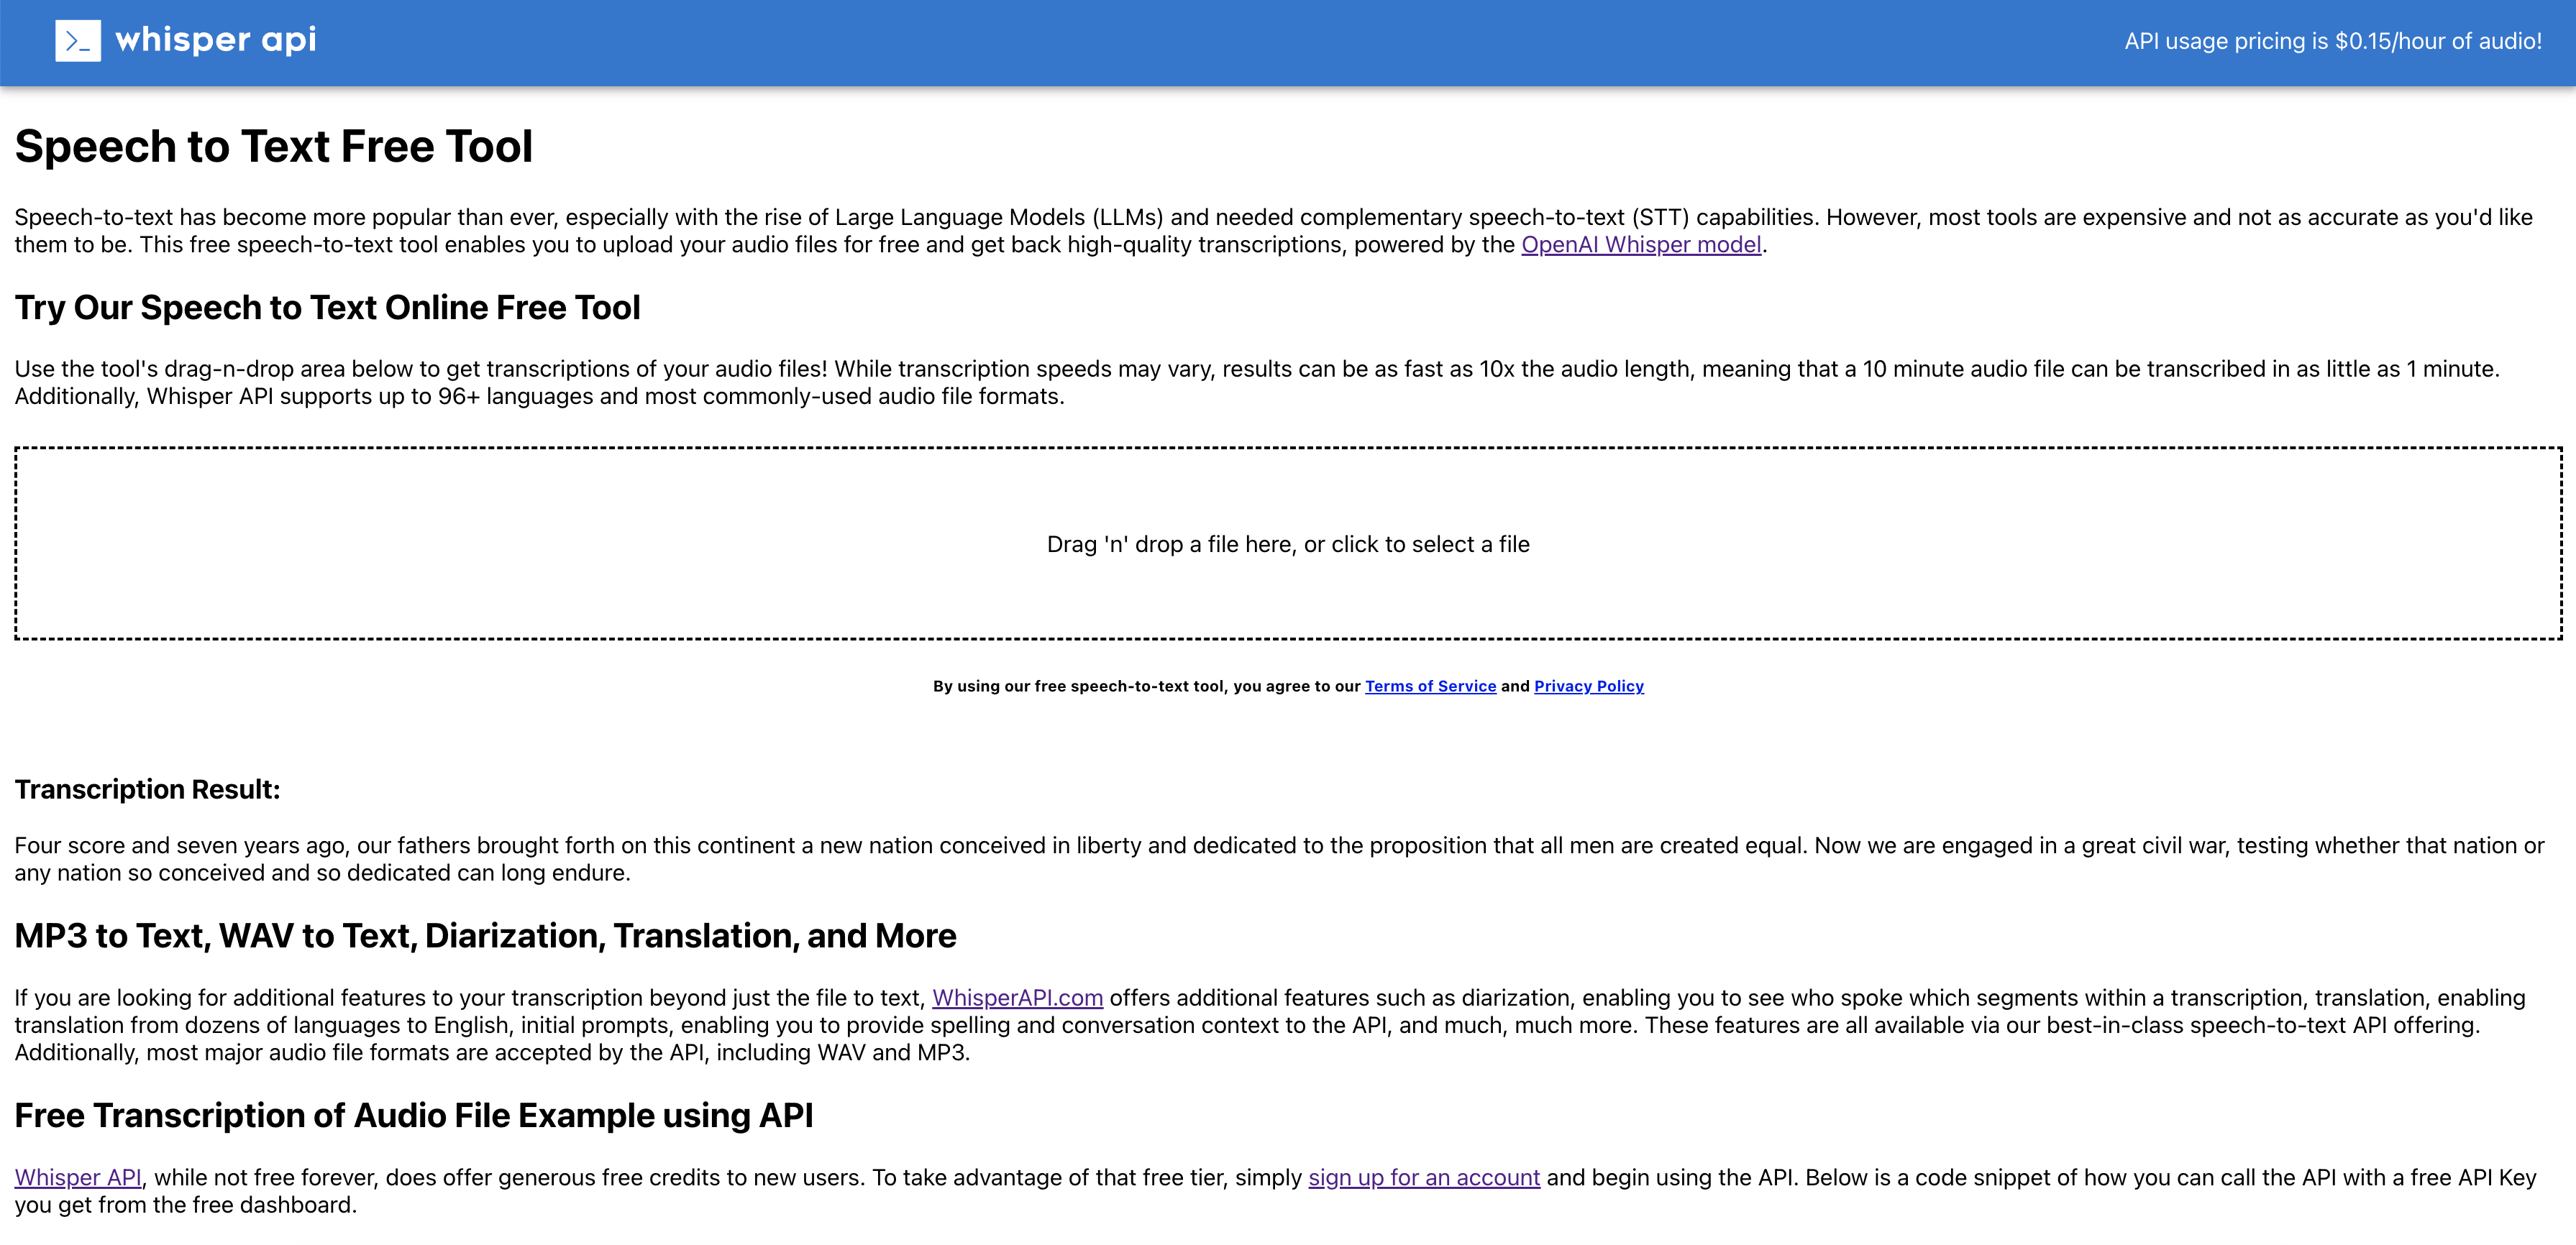Open the Terms of Service link

point(1430,686)
